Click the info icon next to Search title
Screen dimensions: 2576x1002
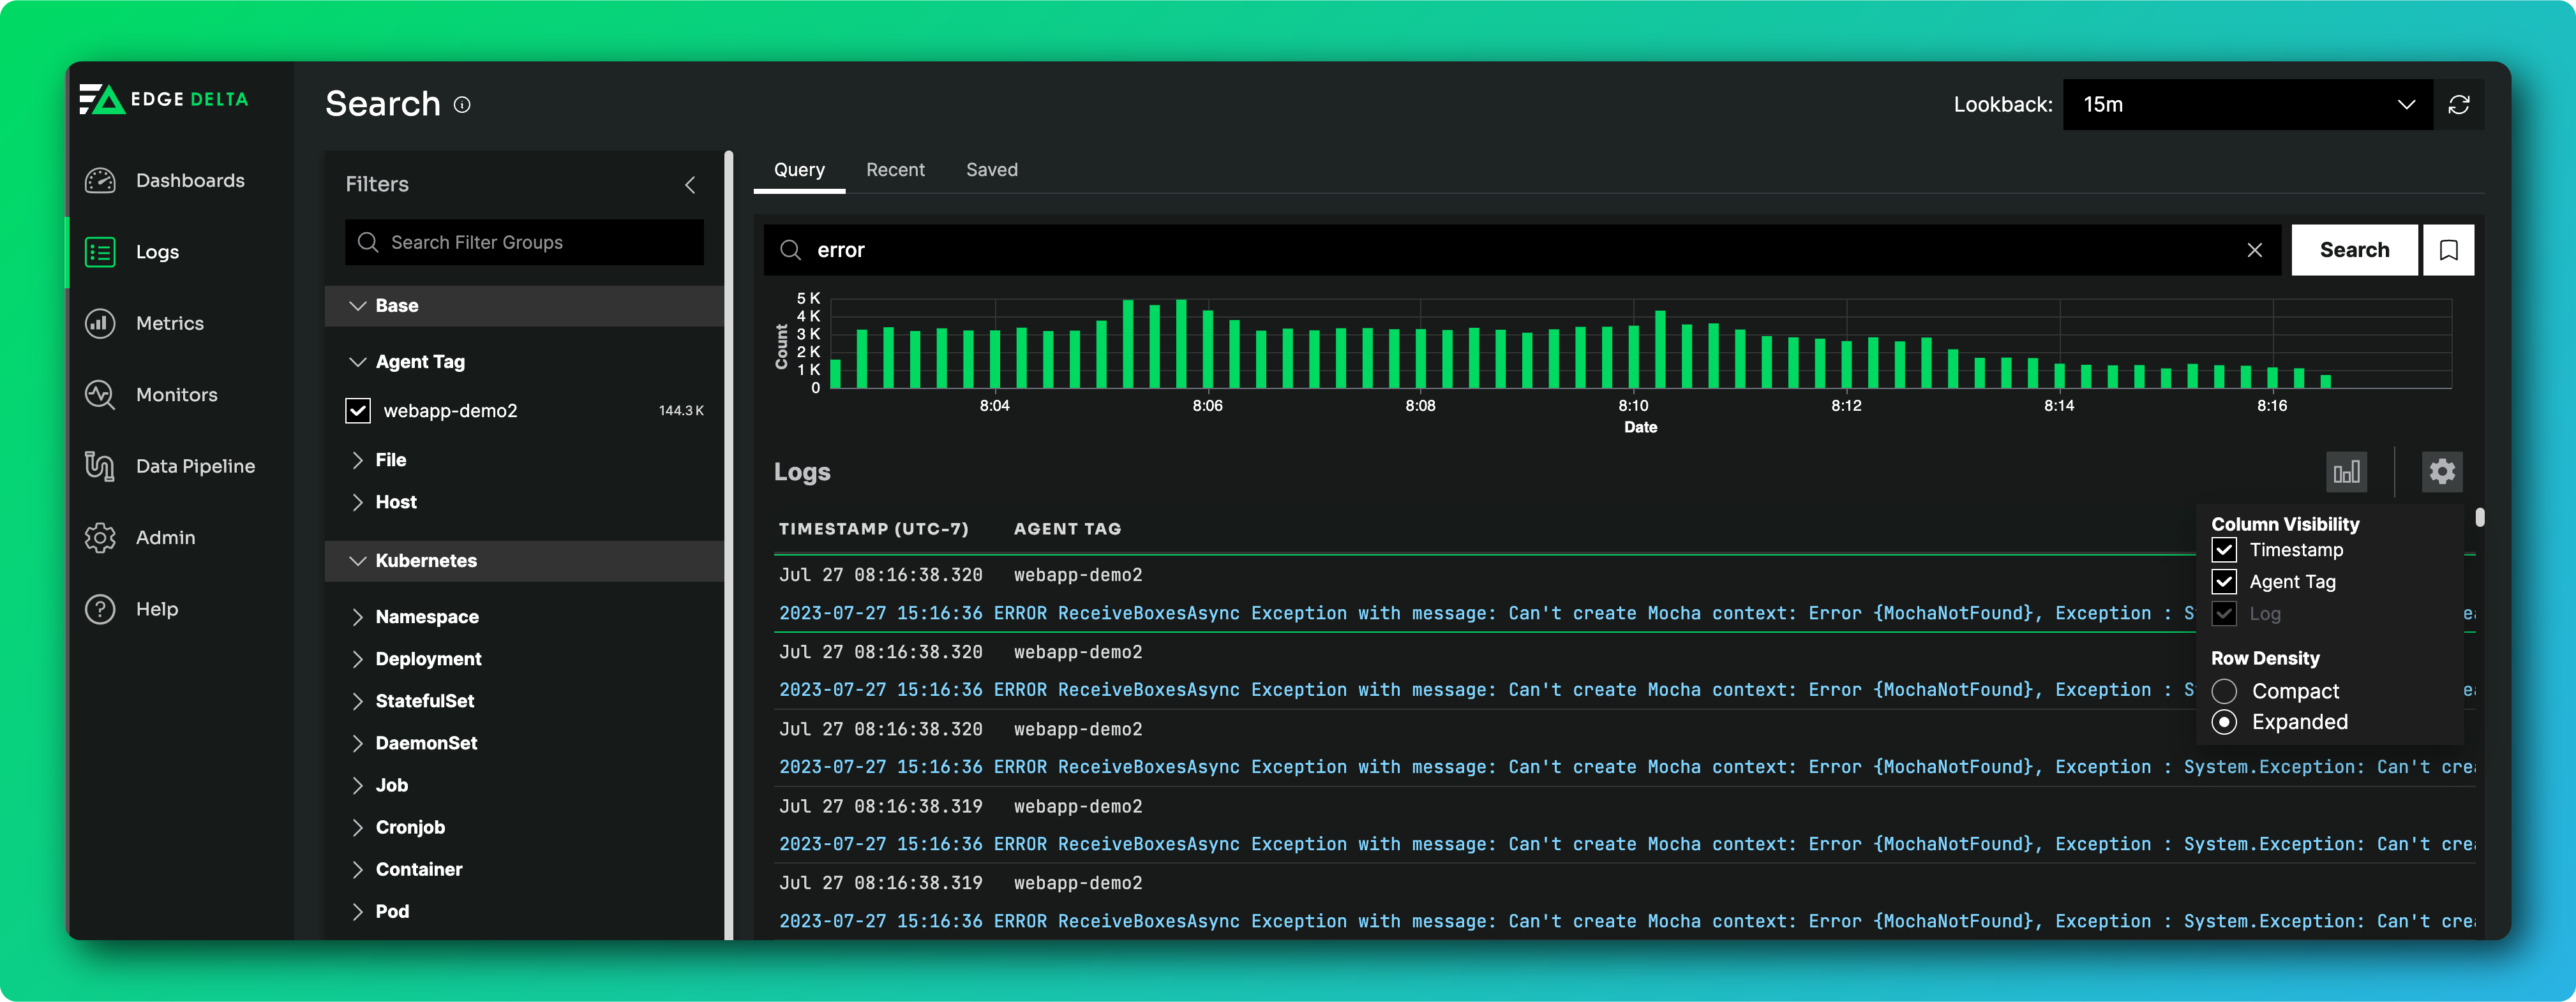(x=462, y=105)
